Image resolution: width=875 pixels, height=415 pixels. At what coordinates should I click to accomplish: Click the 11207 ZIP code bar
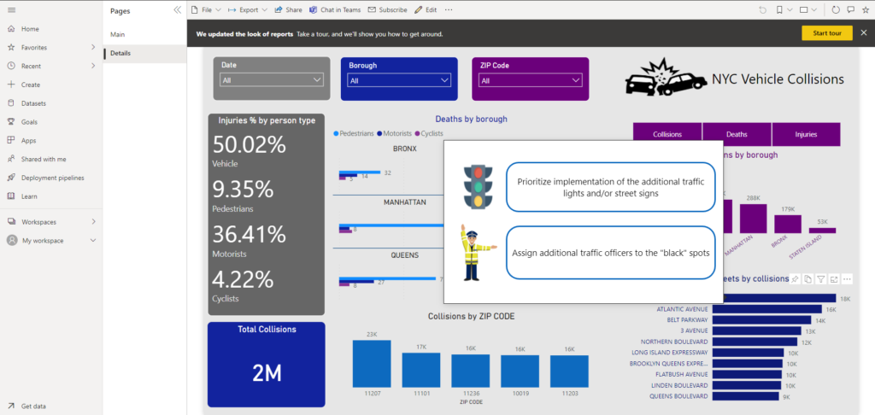(x=372, y=364)
